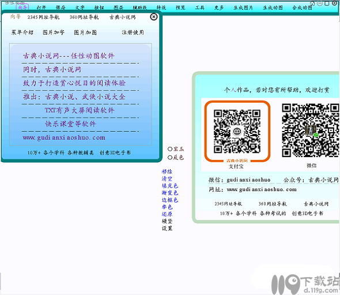The height and width of the screenshot is (295, 340).
Task: Click the line 致力于打造赏心悦目的阅读体验
Action: point(74,83)
